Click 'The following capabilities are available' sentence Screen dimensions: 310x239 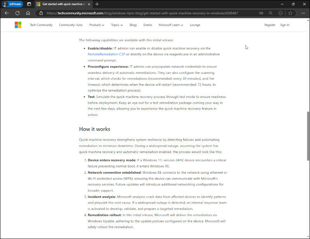126,40
